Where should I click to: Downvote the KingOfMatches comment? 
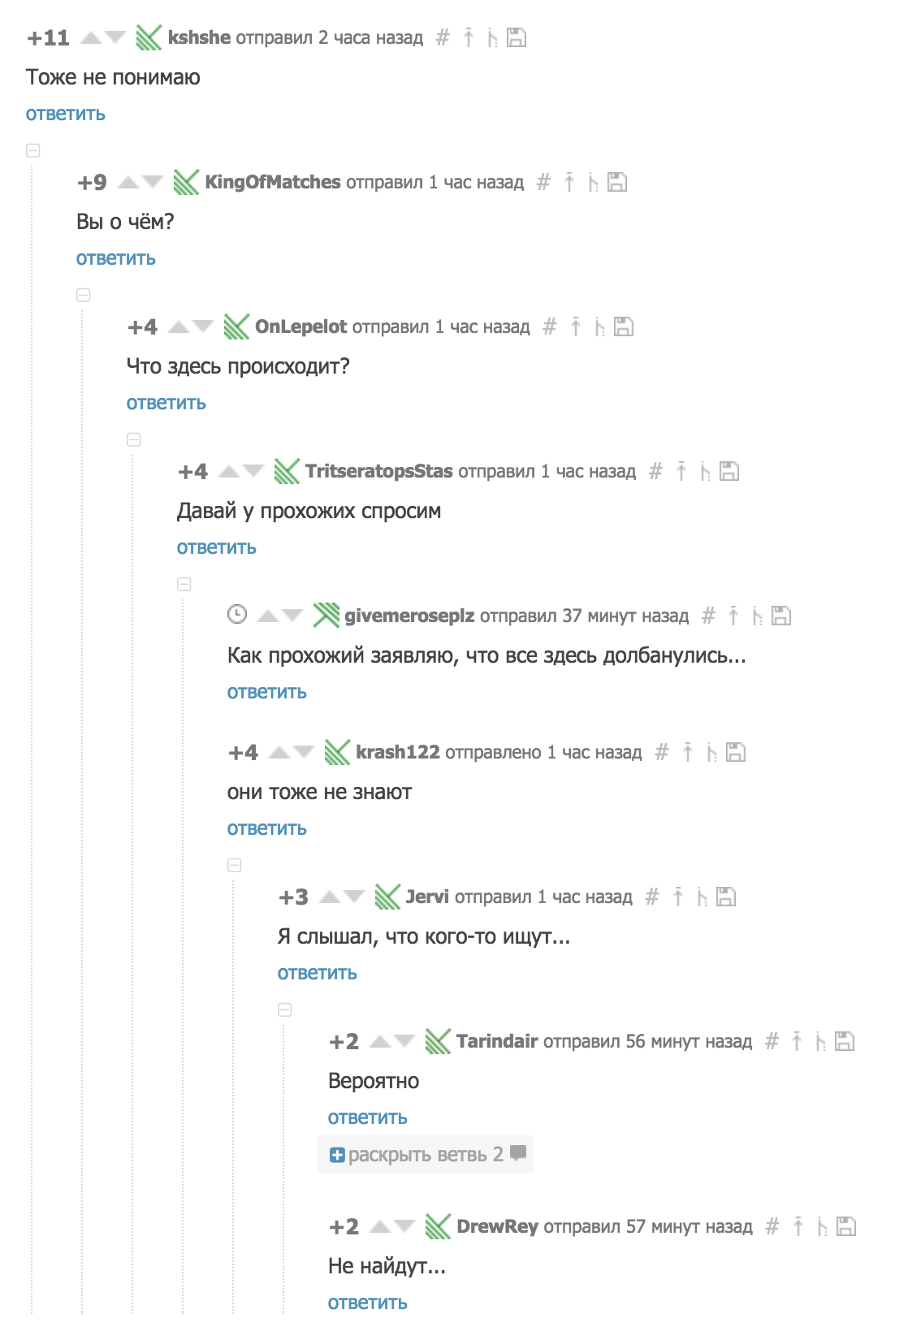coord(153,182)
